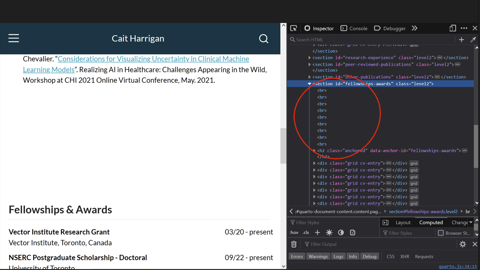Expand the research-experience section node
Viewport: 480px width, 270px height.
[x=309, y=58]
